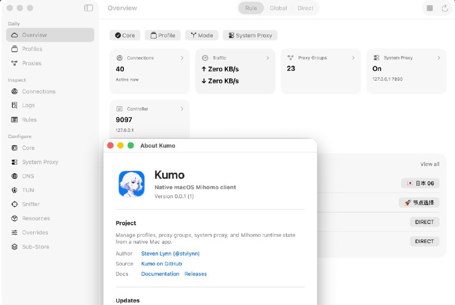The width and height of the screenshot is (455, 305).
Task: Click the Version 0.0.1 (1) text
Action: [x=174, y=196]
